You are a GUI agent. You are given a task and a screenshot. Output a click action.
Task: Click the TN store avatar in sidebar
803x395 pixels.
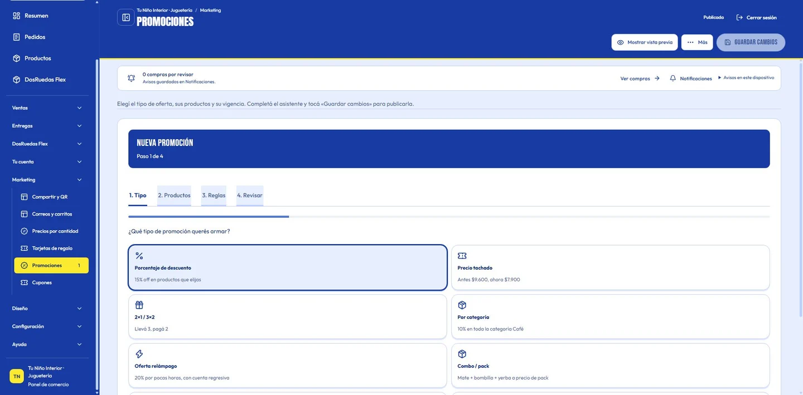pyautogui.click(x=17, y=376)
